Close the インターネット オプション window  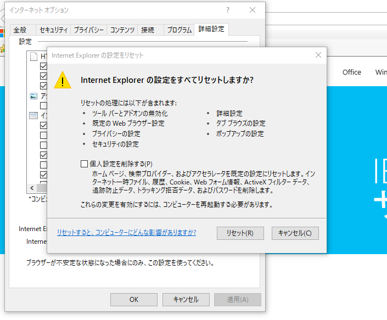pyautogui.click(x=253, y=10)
